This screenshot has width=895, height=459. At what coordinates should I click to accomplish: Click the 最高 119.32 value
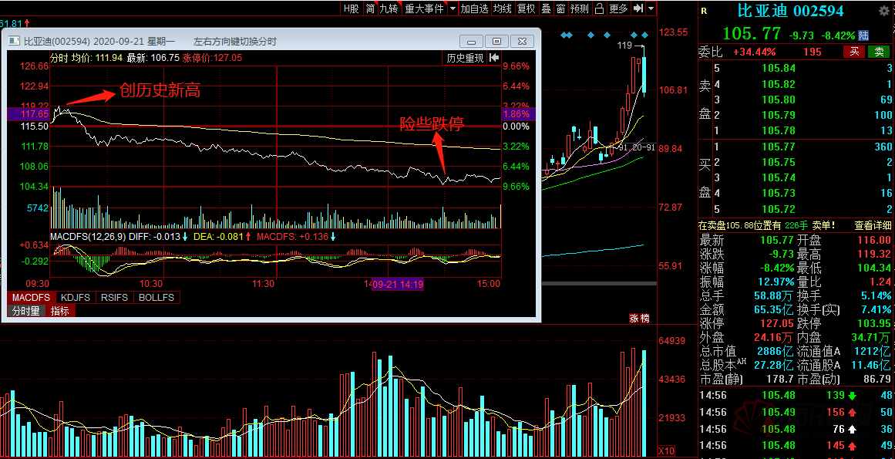(873, 254)
